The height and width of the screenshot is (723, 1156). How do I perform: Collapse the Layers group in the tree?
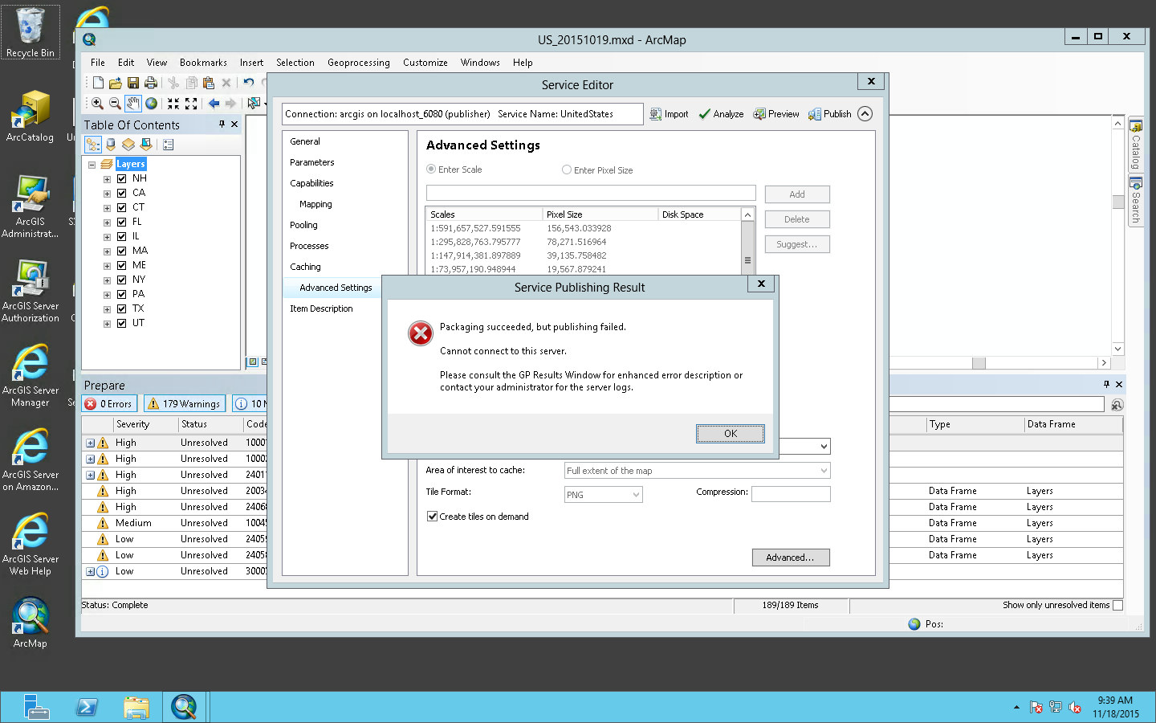[x=92, y=164]
